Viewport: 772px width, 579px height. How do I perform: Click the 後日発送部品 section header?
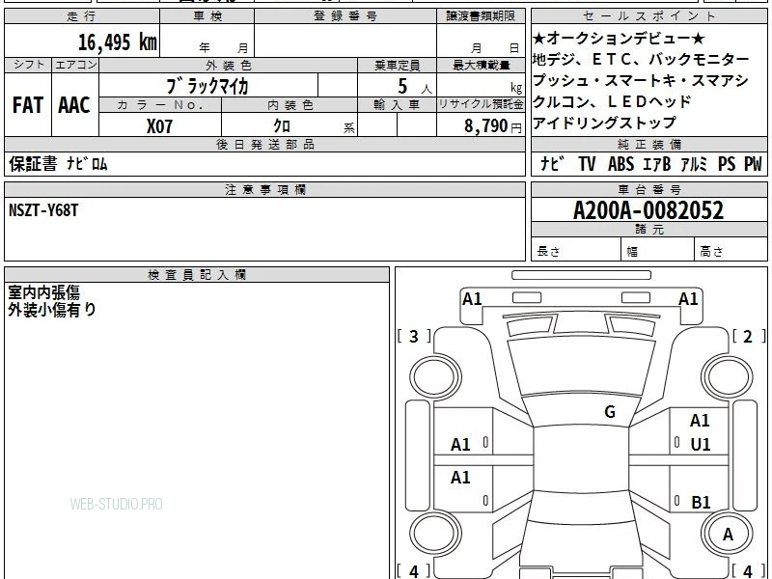[x=264, y=144]
